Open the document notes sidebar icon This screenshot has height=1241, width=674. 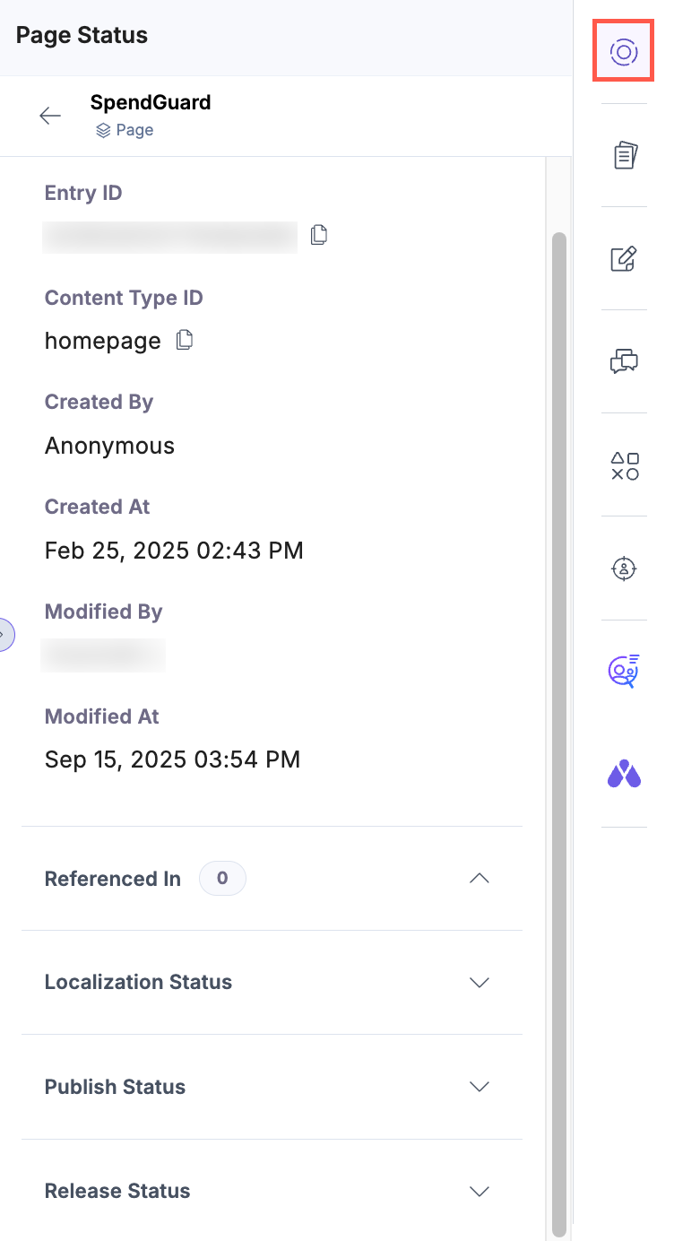pos(623,154)
